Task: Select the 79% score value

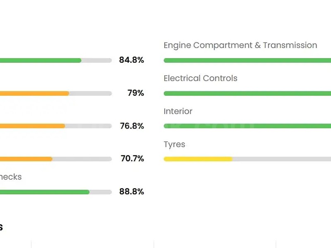Action: pyautogui.click(x=136, y=93)
